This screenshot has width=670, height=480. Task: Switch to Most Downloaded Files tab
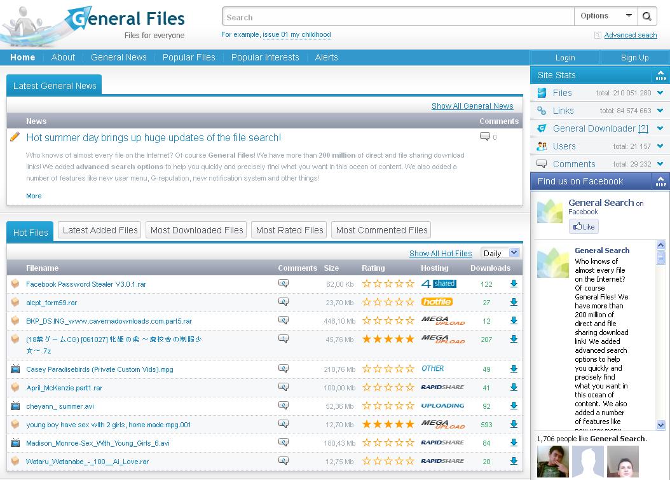196,230
